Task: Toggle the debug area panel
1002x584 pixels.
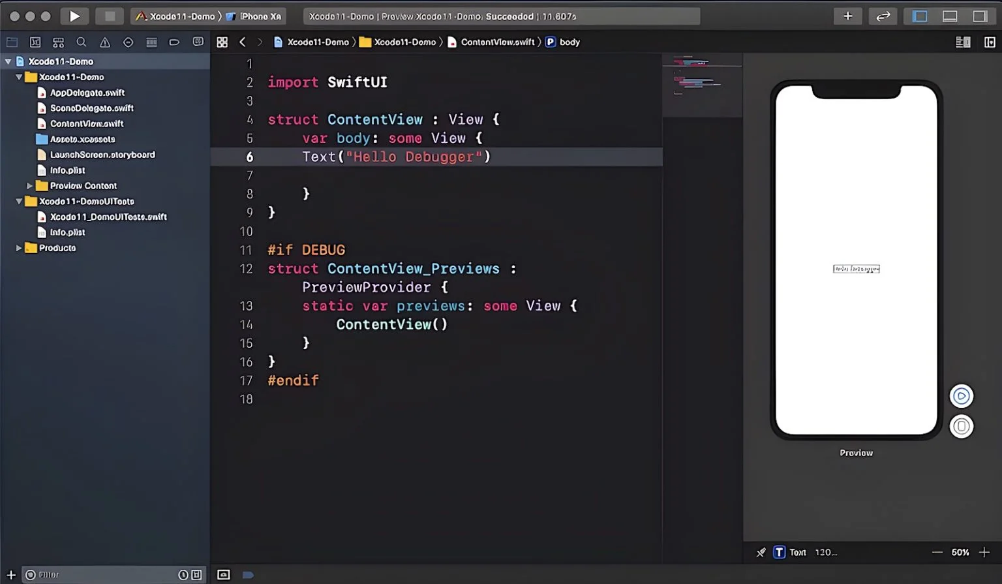Action: click(950, 16)
